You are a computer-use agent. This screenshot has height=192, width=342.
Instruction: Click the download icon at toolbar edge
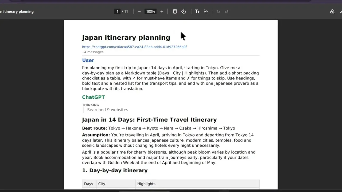coord(341,11)
